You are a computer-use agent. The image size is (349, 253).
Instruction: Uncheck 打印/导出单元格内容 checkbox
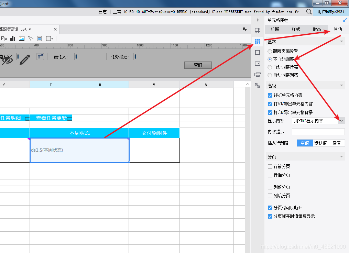tap(270, 104)
